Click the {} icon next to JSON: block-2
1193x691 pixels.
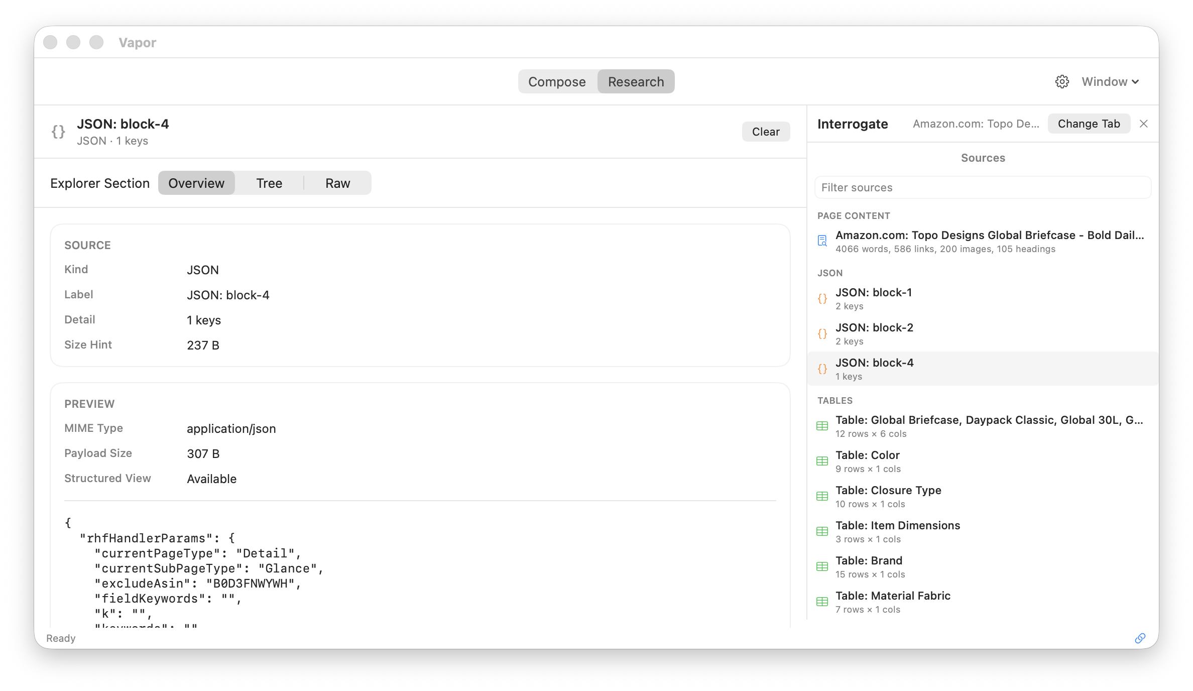822,333
